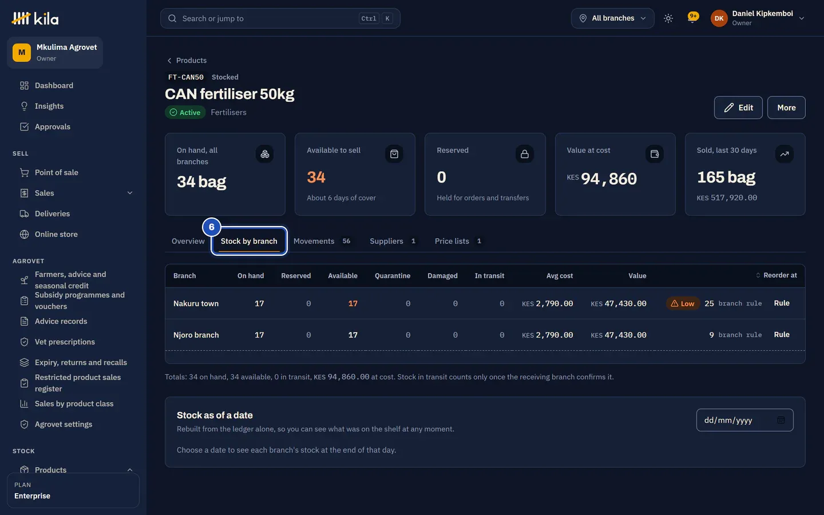Click the Sold last 30 days trend icon
Viewport: 824px width, 515px height.
[x=785, y=154]
